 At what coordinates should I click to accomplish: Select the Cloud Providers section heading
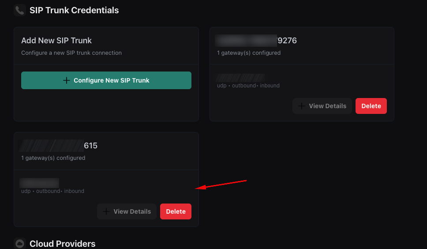62,244
